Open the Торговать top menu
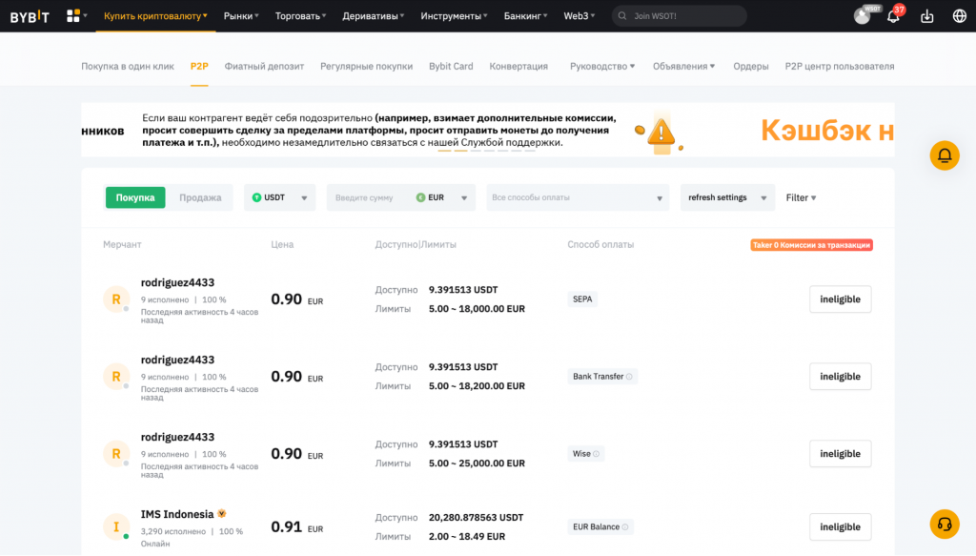Viewport: 976px width, 556px height. tap(300, 15)
